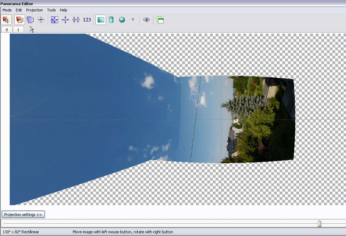
Task: Open the Tools menu
Action: pos(51,10)
